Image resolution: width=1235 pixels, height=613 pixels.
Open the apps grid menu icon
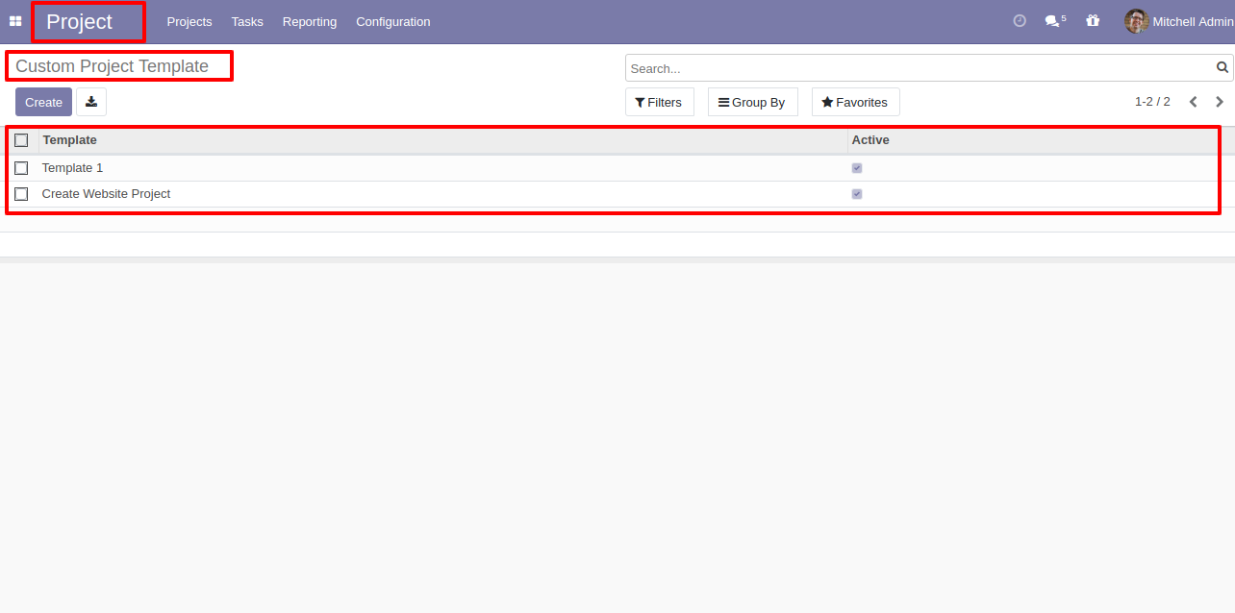tap(15, 21)
